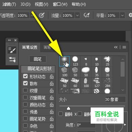Viewport: 132px width, 132px height.
Task: Select the brush tip labeled 284
Action: (107, 83)
